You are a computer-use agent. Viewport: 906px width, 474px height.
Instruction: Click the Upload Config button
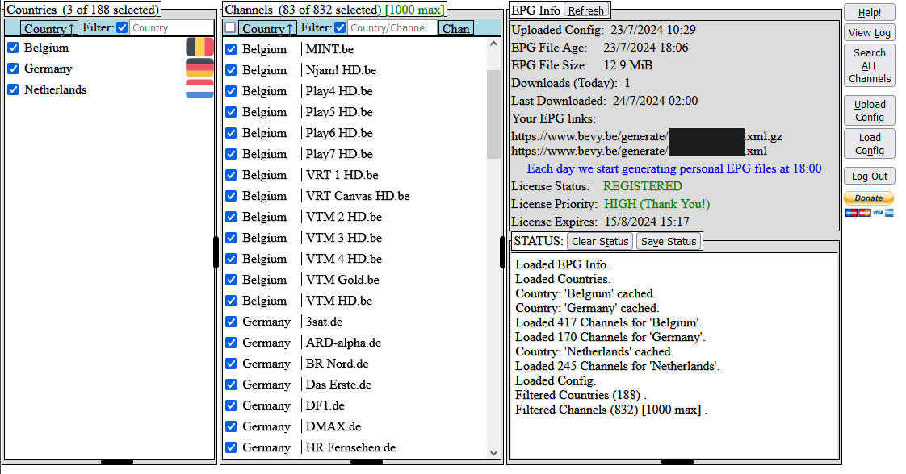(870, 110)
